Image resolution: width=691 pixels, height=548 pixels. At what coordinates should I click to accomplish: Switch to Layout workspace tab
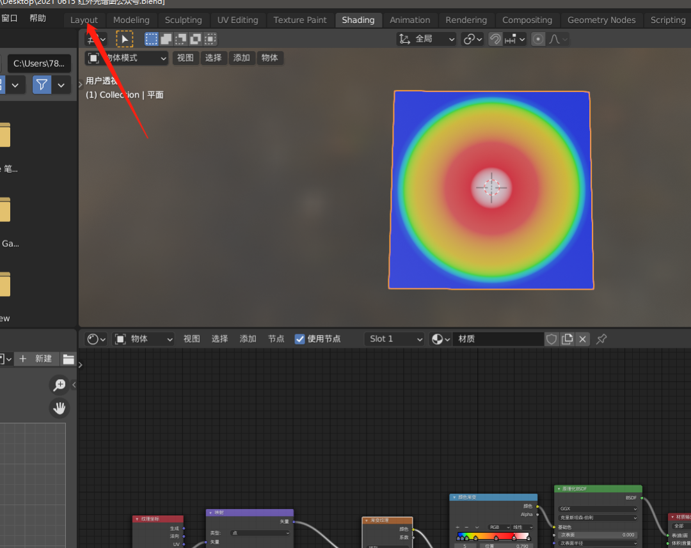coord(84,20)
